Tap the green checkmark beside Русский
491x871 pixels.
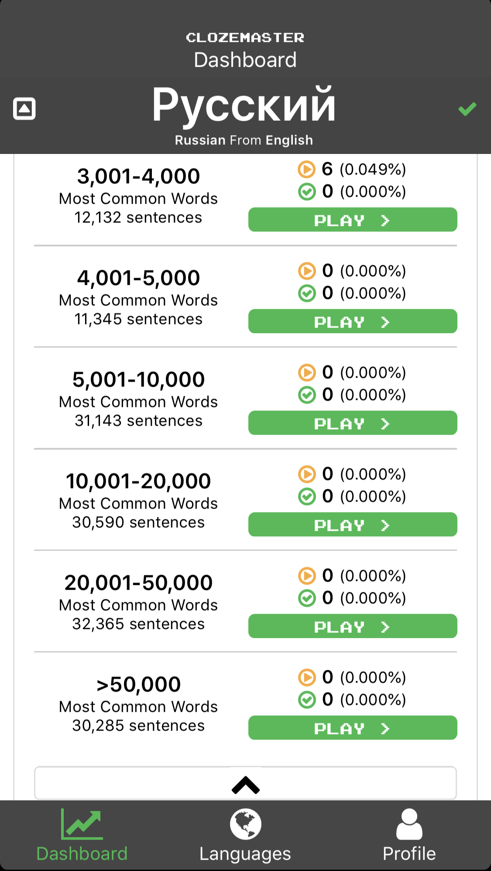pos(467,109)
